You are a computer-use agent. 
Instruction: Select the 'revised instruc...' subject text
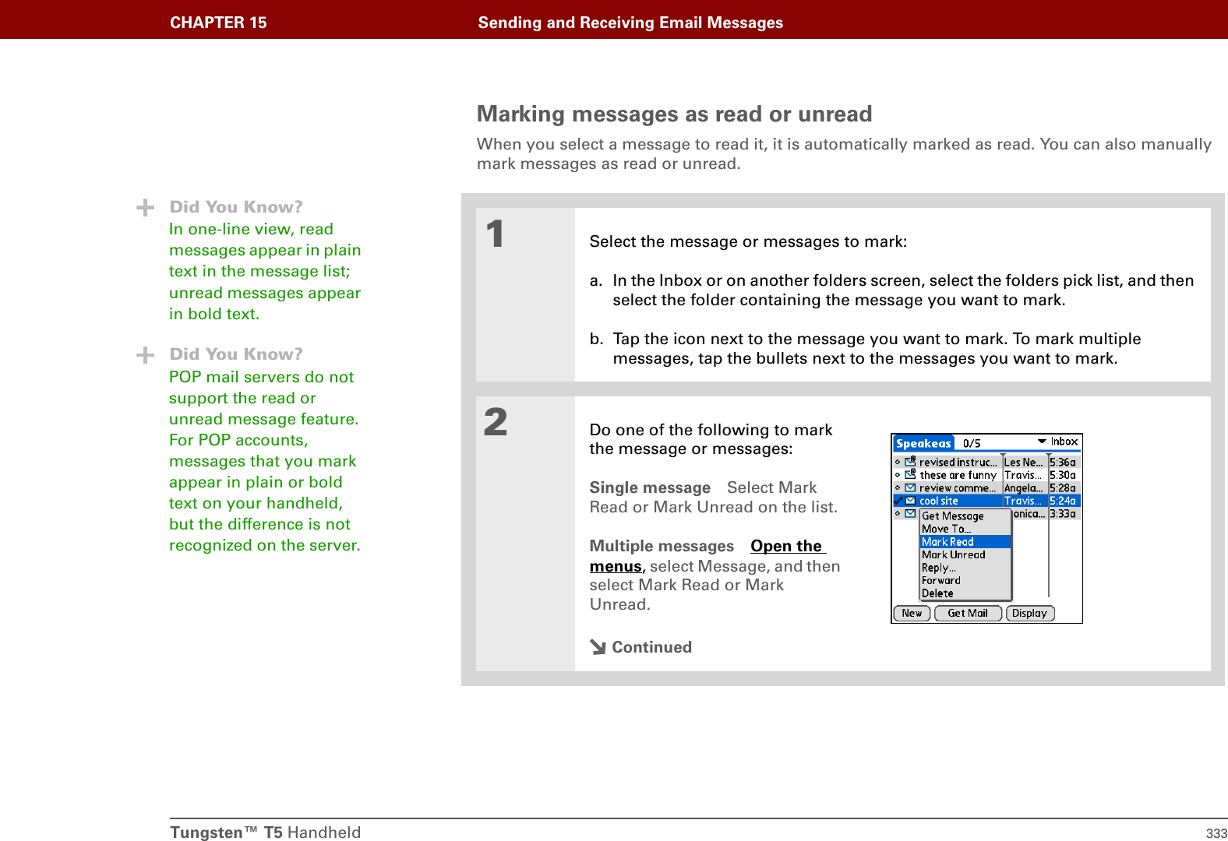tap(958, 463)
